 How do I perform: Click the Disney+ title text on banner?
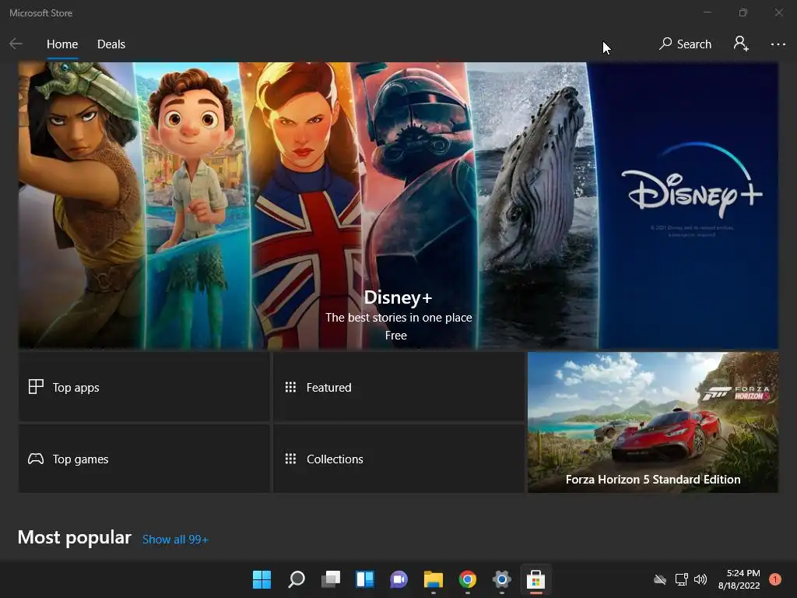pyautogui.click(x=398, y=297)
